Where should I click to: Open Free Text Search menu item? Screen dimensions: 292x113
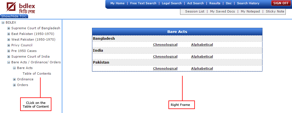coord(143,3)
